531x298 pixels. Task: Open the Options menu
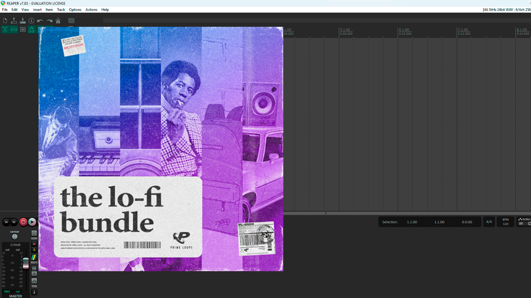coord(75,10)
